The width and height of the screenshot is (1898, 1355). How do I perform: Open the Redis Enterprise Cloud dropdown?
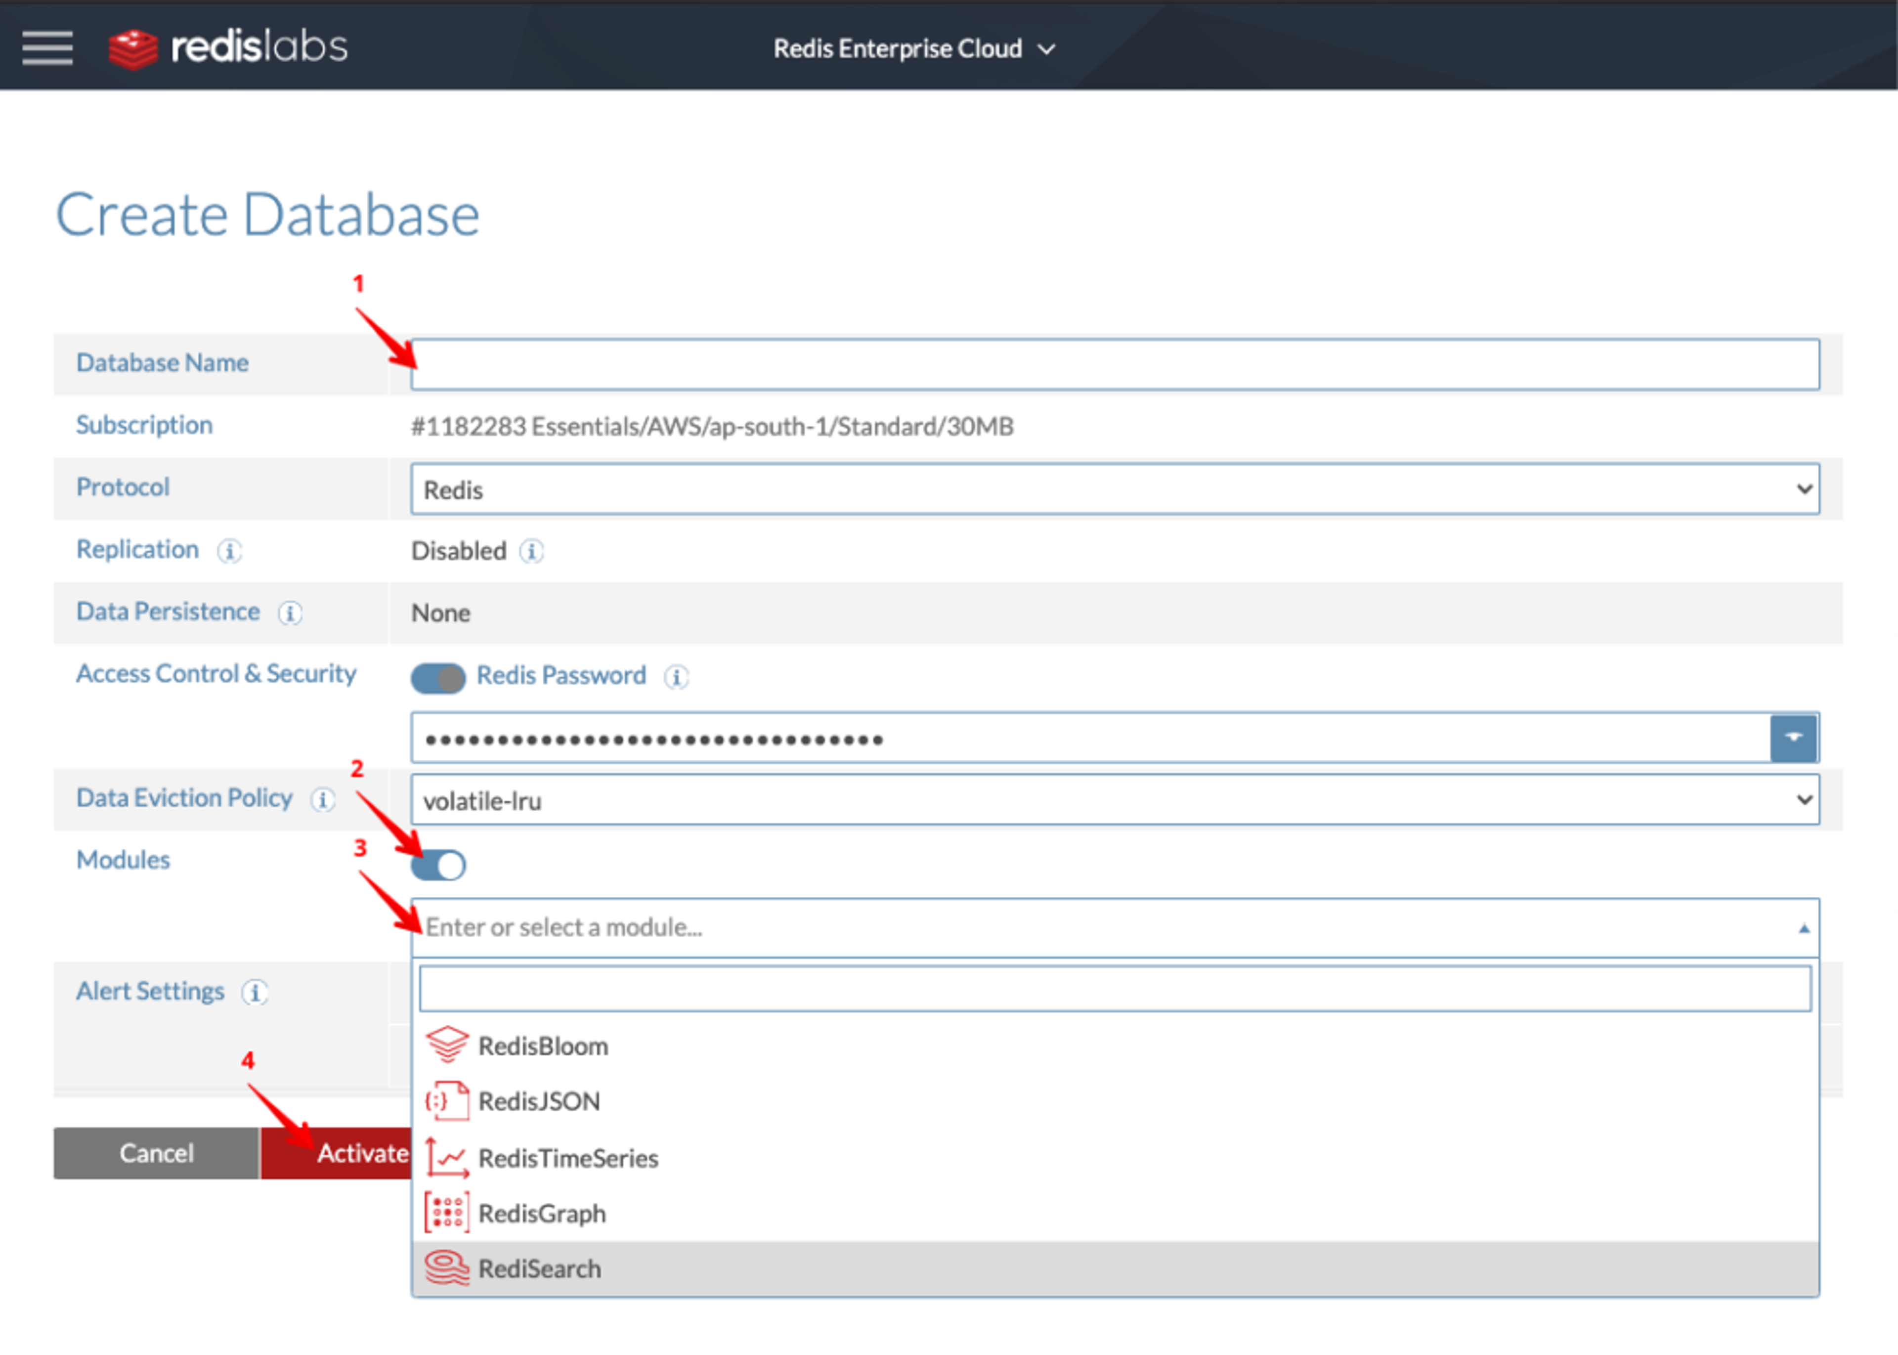point(913,48)
